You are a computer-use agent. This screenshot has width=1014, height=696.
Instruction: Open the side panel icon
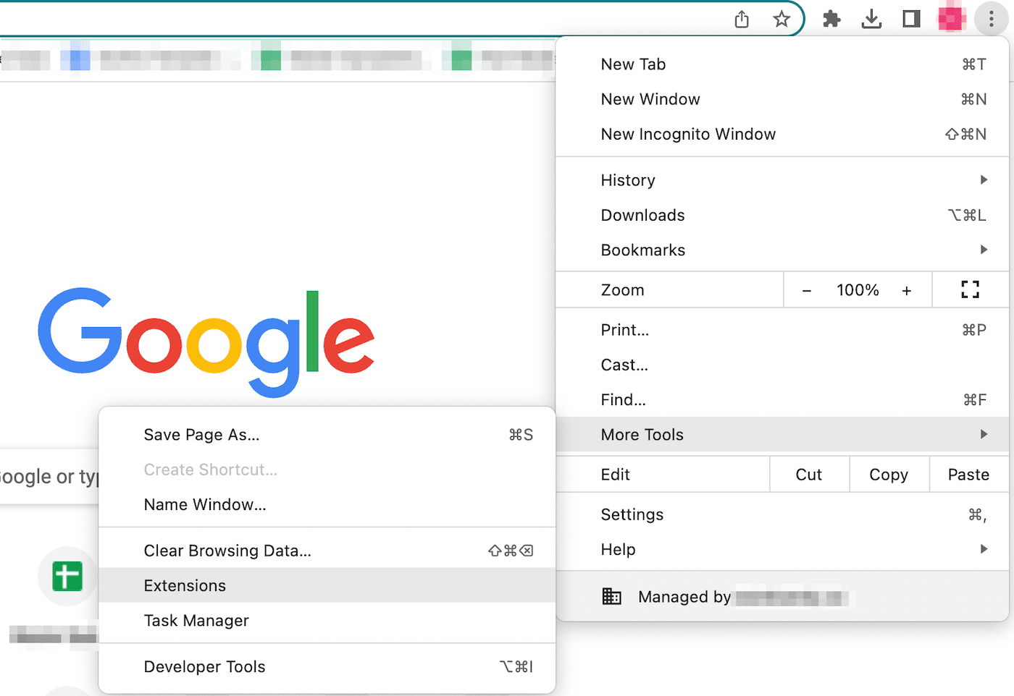[x=910, y=19]
